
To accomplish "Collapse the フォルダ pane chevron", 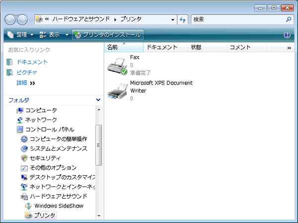I will point(98,100).
